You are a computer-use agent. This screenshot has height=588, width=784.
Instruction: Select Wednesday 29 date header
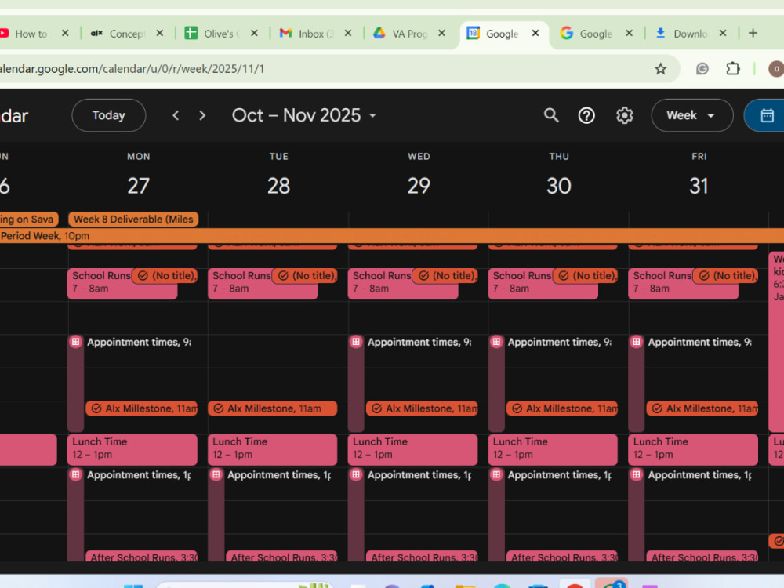tap(419, 186)
